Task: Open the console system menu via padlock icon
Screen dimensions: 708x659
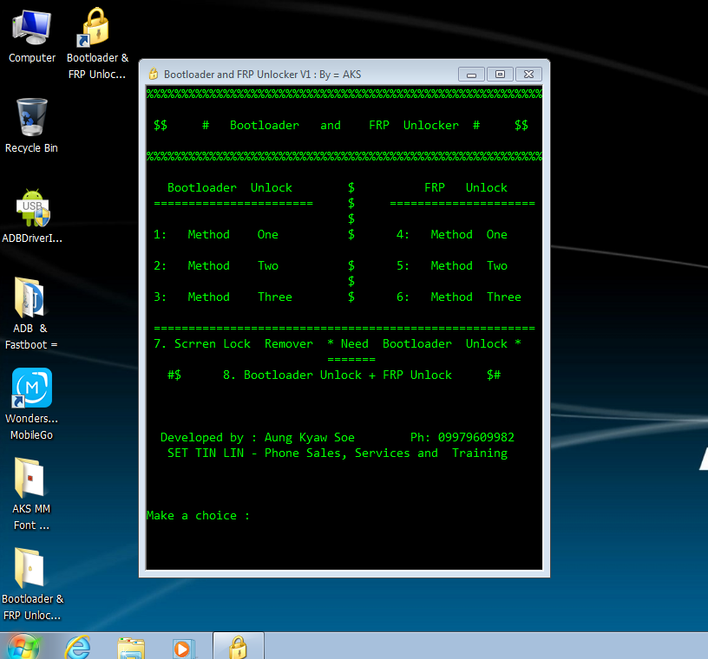Action: tap(151, 74)
